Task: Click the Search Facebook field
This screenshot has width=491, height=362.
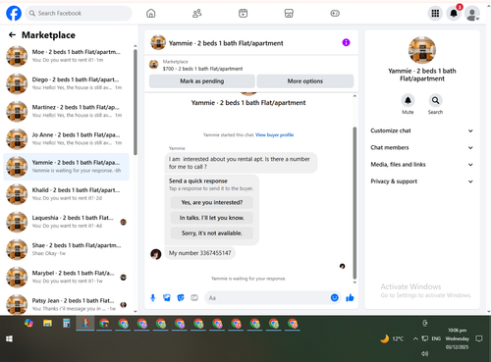Action: (79, 14)
